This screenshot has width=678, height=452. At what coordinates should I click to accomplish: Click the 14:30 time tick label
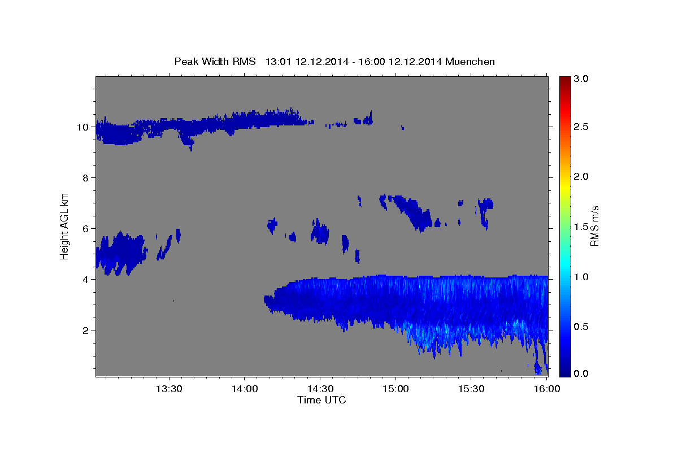click(320, 389)
